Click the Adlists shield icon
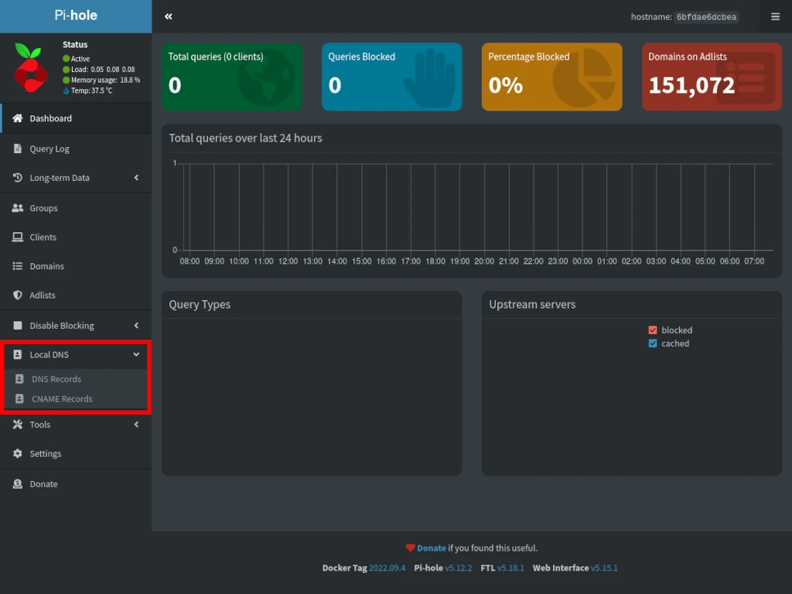The image size is (792, 594). 18,295
